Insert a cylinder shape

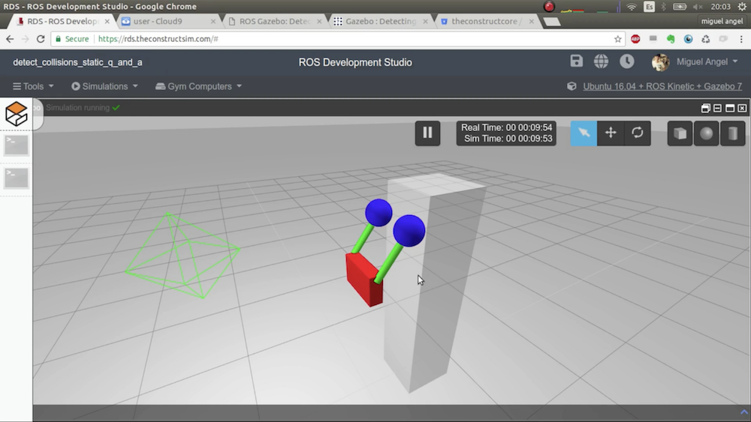point(732,133)
